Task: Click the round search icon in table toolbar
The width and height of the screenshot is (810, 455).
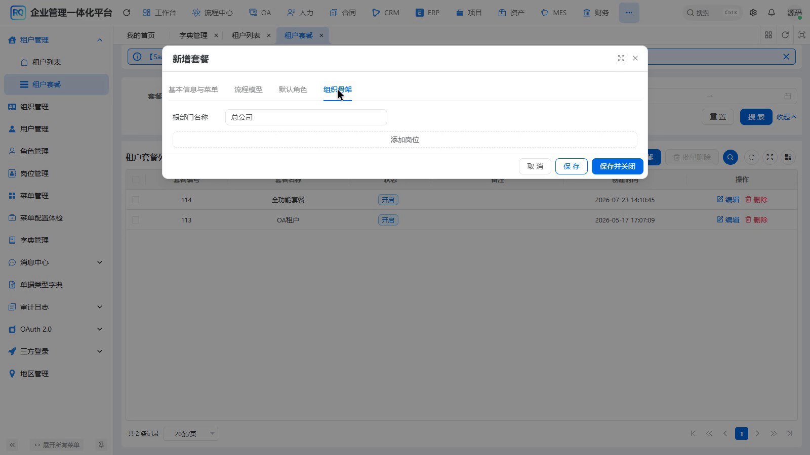Action: (730, 157)
